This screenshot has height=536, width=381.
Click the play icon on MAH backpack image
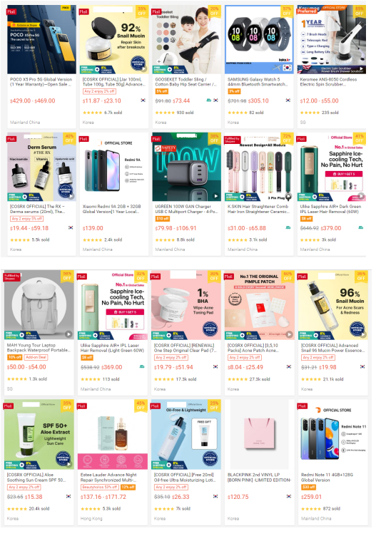(68, 334)
